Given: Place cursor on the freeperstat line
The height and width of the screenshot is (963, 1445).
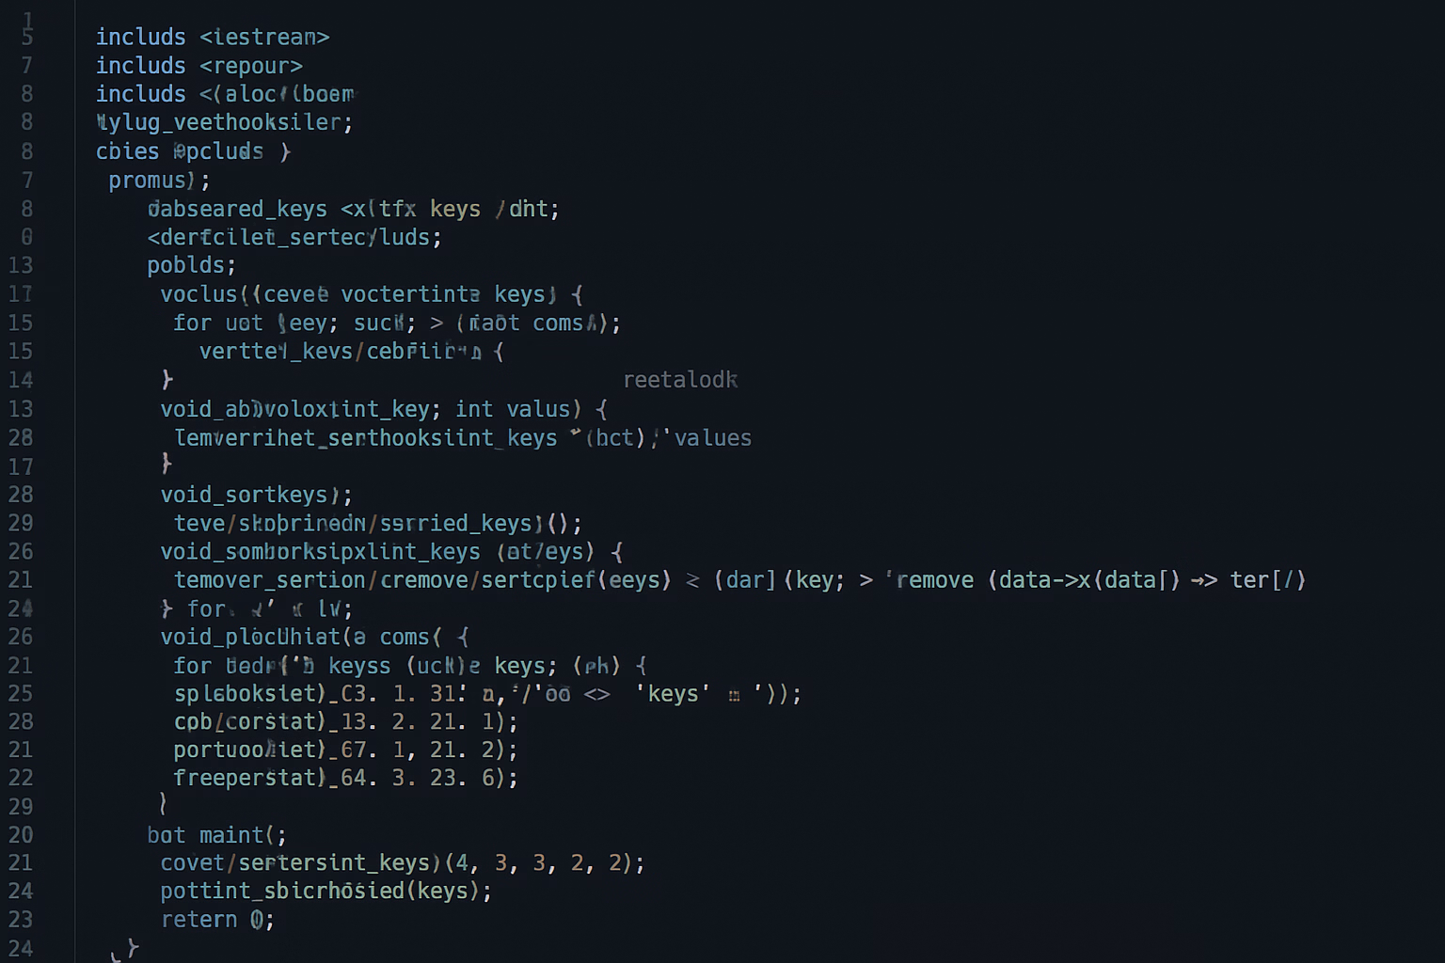Looking at the screenshot, I should click(x=344, y=778).
